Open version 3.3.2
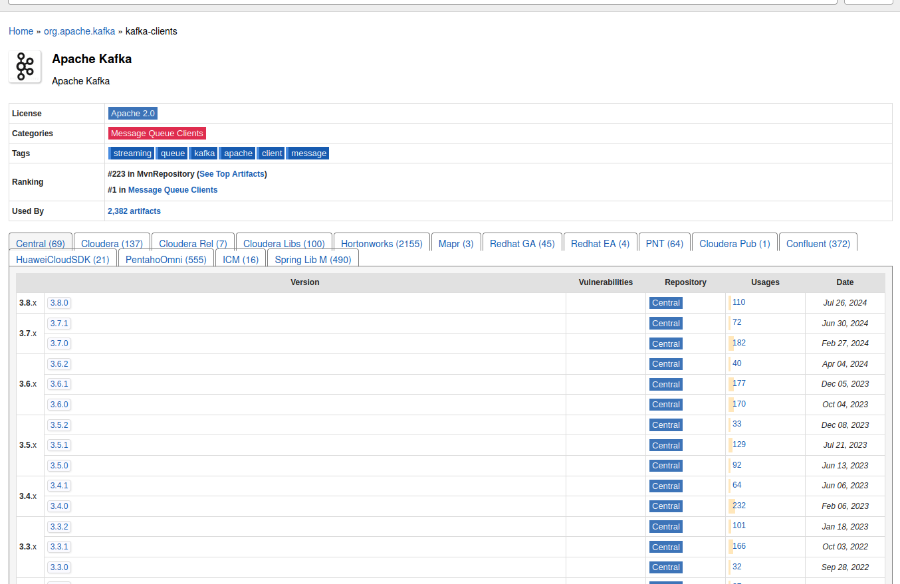The width and height of the screenshot is (900, 584). [x=59, y=527]
